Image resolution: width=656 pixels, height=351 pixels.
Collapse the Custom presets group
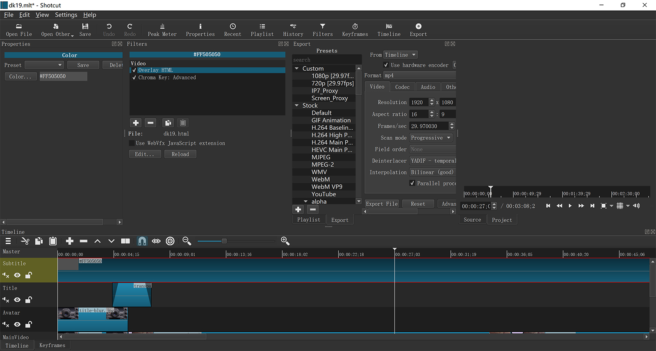click(297, 69)
